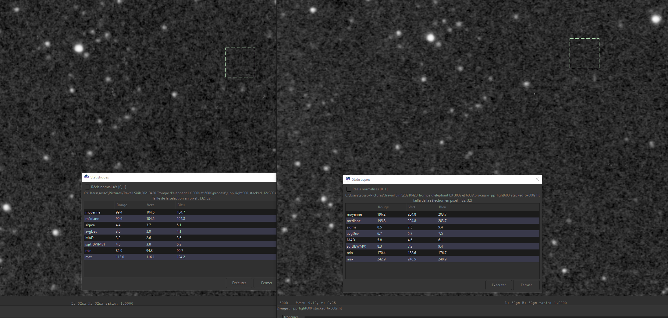Click the Rouge column header in the 12x300s statistics table
The width and height of the screenshot is (668, 318).
pos(122,205)
